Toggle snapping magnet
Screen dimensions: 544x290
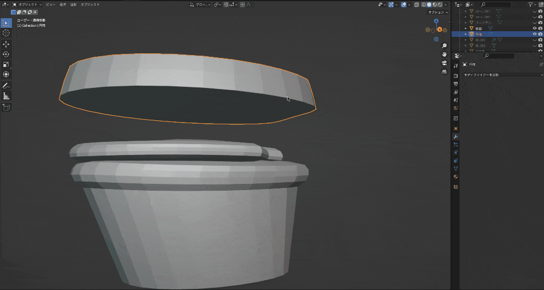point(226,5)
